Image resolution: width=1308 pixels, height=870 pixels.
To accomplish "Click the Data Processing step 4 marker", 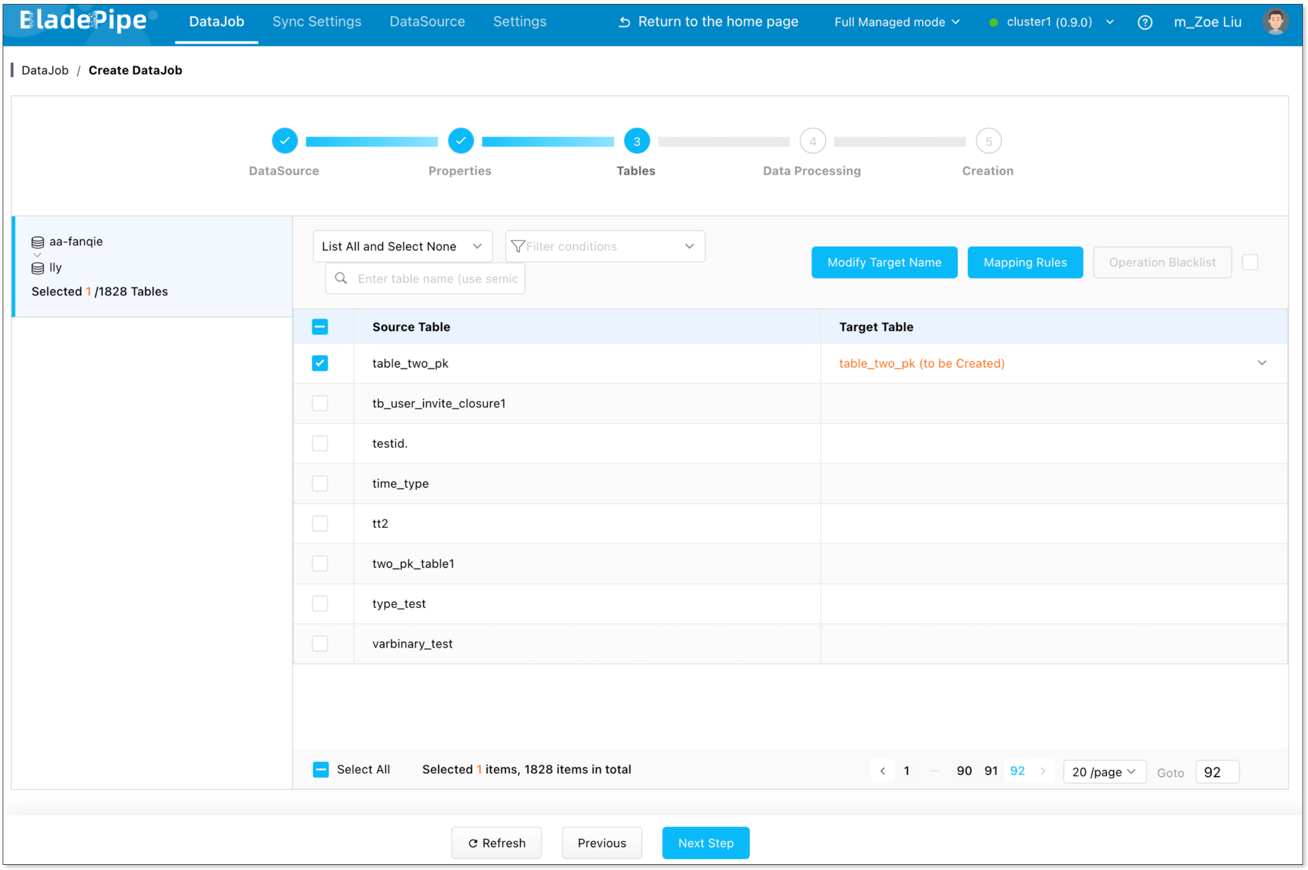I will coord(812,141).
